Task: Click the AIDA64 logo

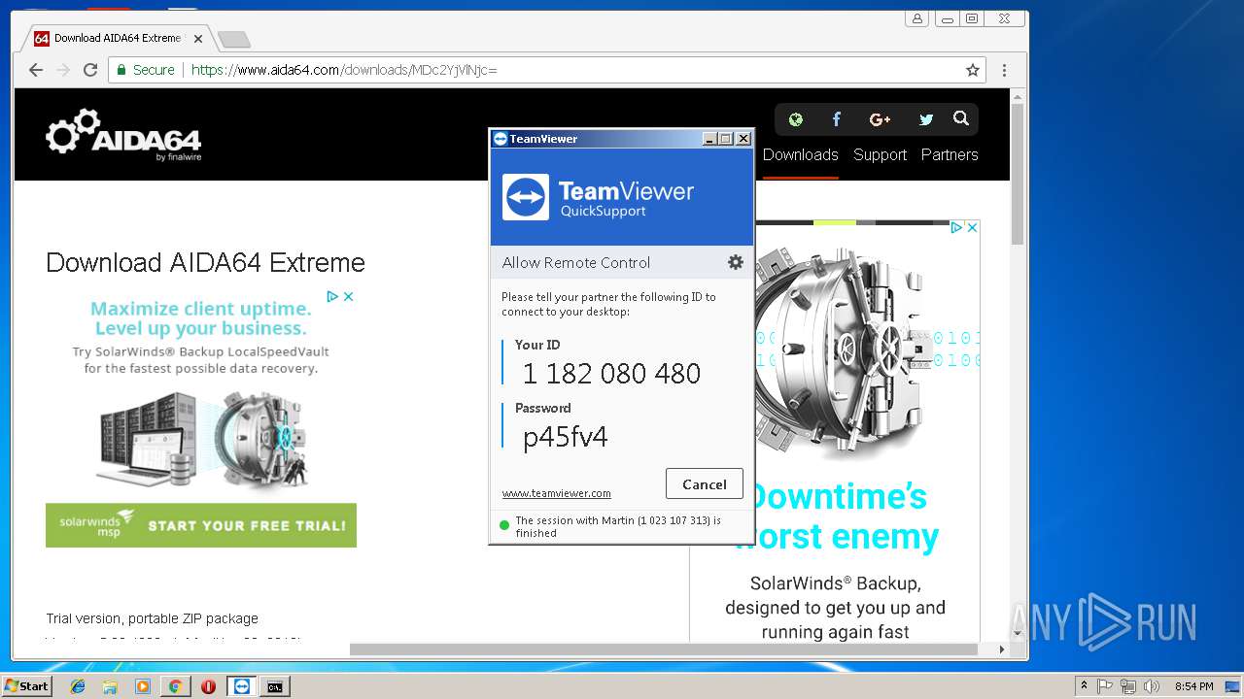Action: pyautogui.click(x=123, y=135)
